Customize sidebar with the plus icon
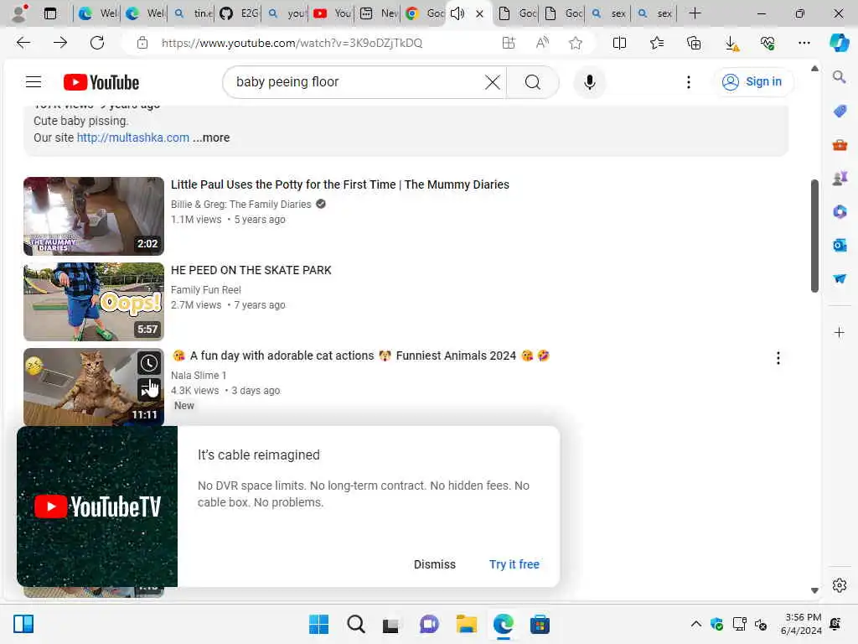Image resolution: width=858 pixels, height=644 pixels. (x=840, y=332)
